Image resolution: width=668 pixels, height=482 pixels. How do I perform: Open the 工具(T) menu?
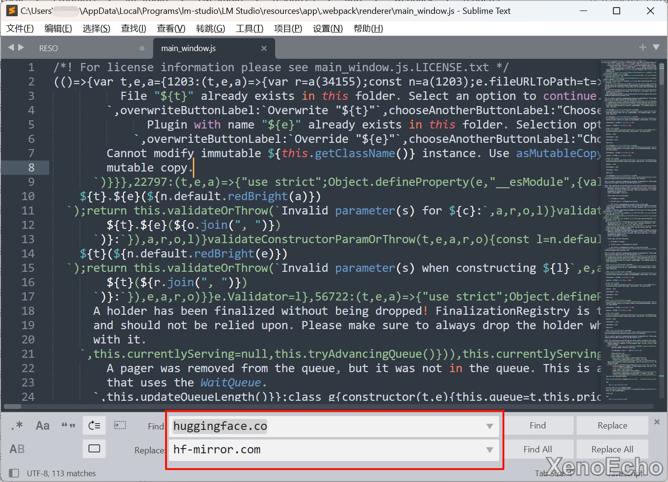pyautogui.click(x=249, y=29)
